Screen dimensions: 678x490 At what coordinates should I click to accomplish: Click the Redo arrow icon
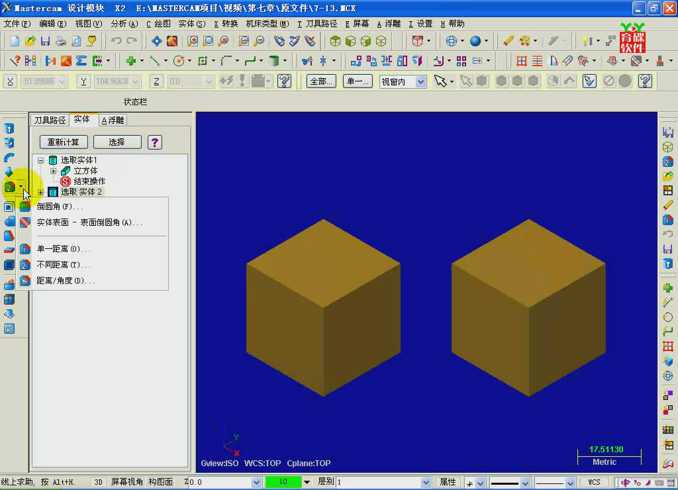pos(132,41)
